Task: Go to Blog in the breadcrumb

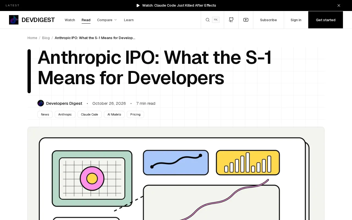Action: [x=46, y=38]
